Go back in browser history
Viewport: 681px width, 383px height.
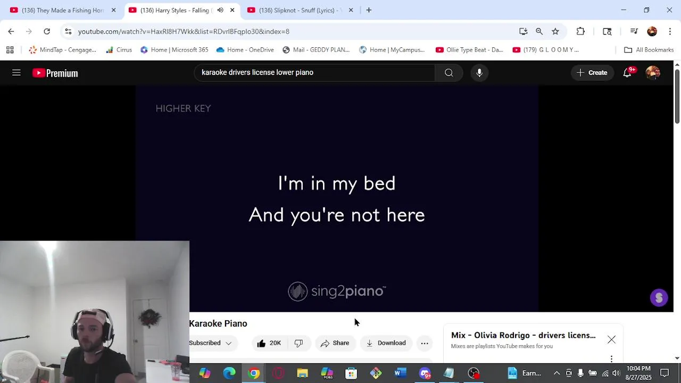tap(11, 31)
